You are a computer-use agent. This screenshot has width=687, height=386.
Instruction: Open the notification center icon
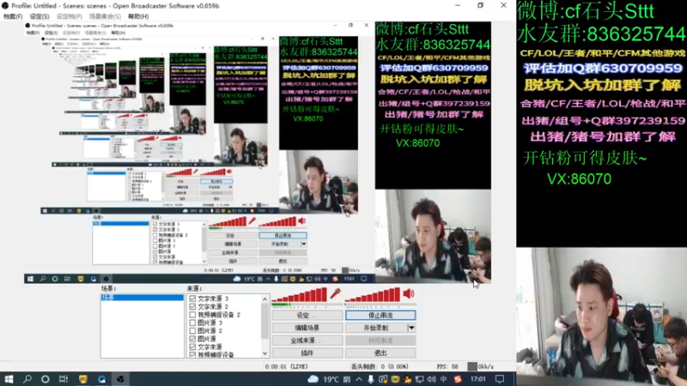pyautogui.click(x=500, y=379)
